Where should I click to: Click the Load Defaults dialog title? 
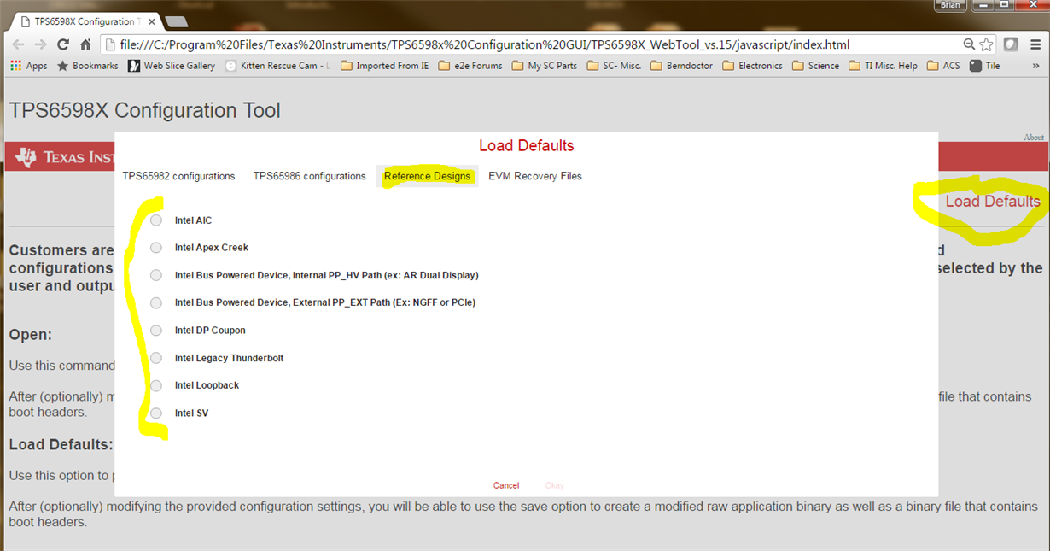tap(526, 145)
